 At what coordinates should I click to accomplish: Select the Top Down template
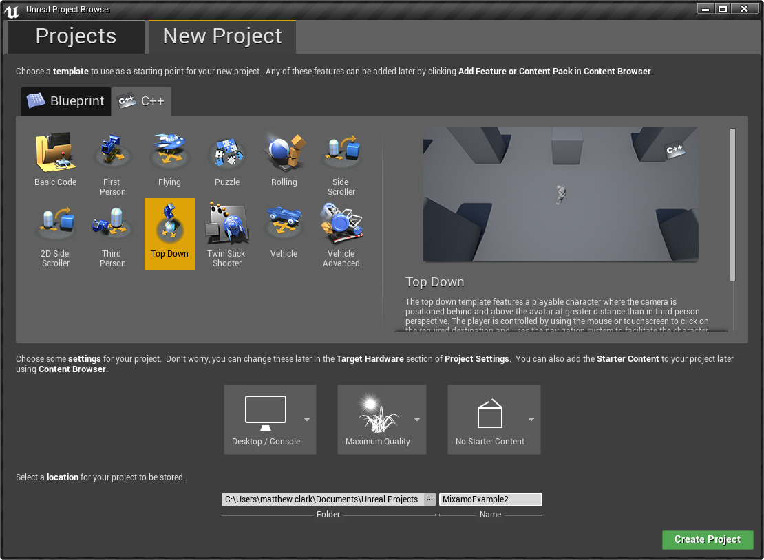coord(169,234)
